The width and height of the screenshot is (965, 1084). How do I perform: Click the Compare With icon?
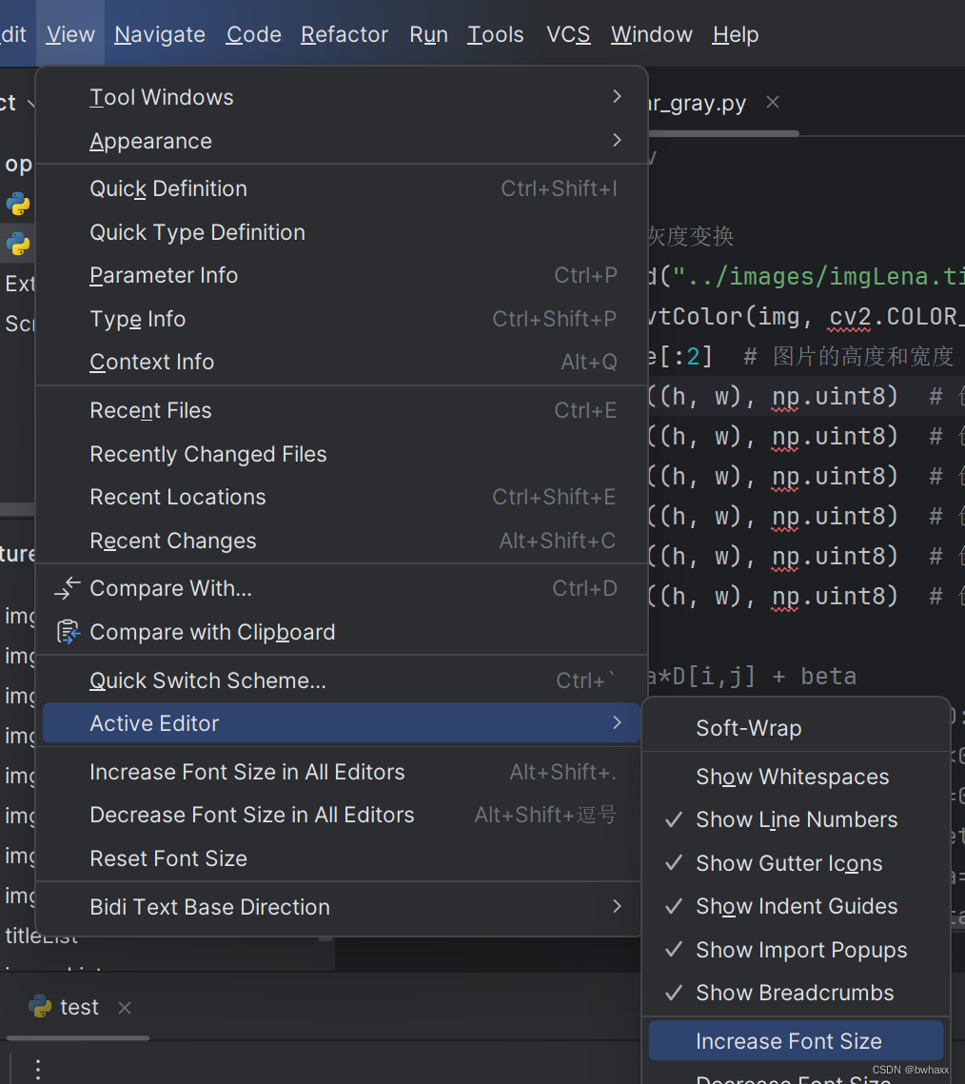click(x=67, y=589)
